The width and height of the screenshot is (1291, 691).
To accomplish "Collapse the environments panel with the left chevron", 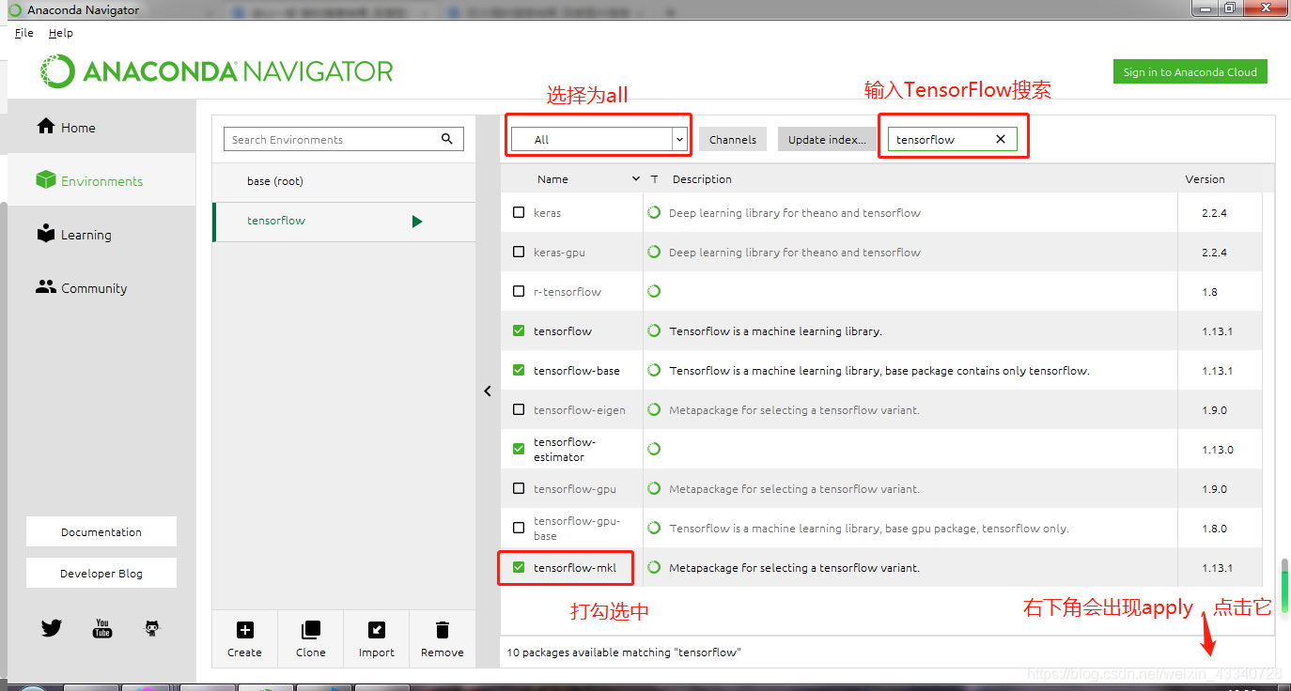I will [x=488, y=391].
